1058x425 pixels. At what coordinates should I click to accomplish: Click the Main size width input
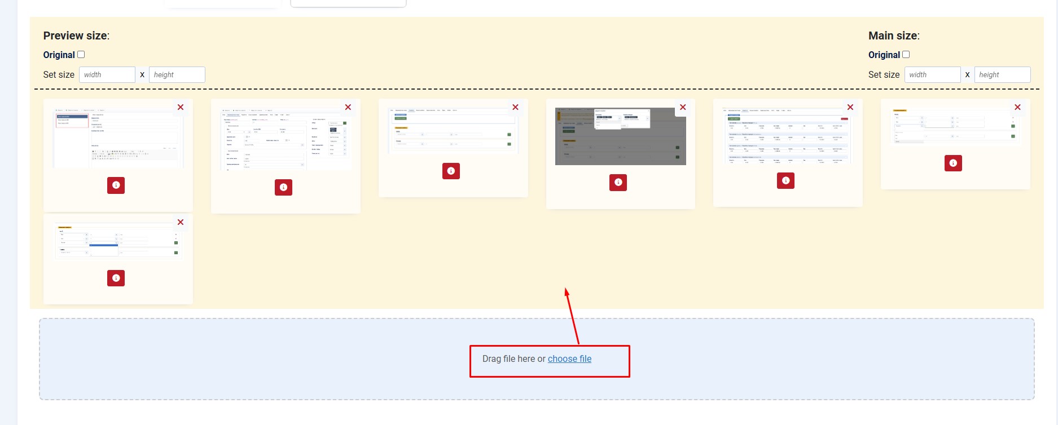[932, 75]
